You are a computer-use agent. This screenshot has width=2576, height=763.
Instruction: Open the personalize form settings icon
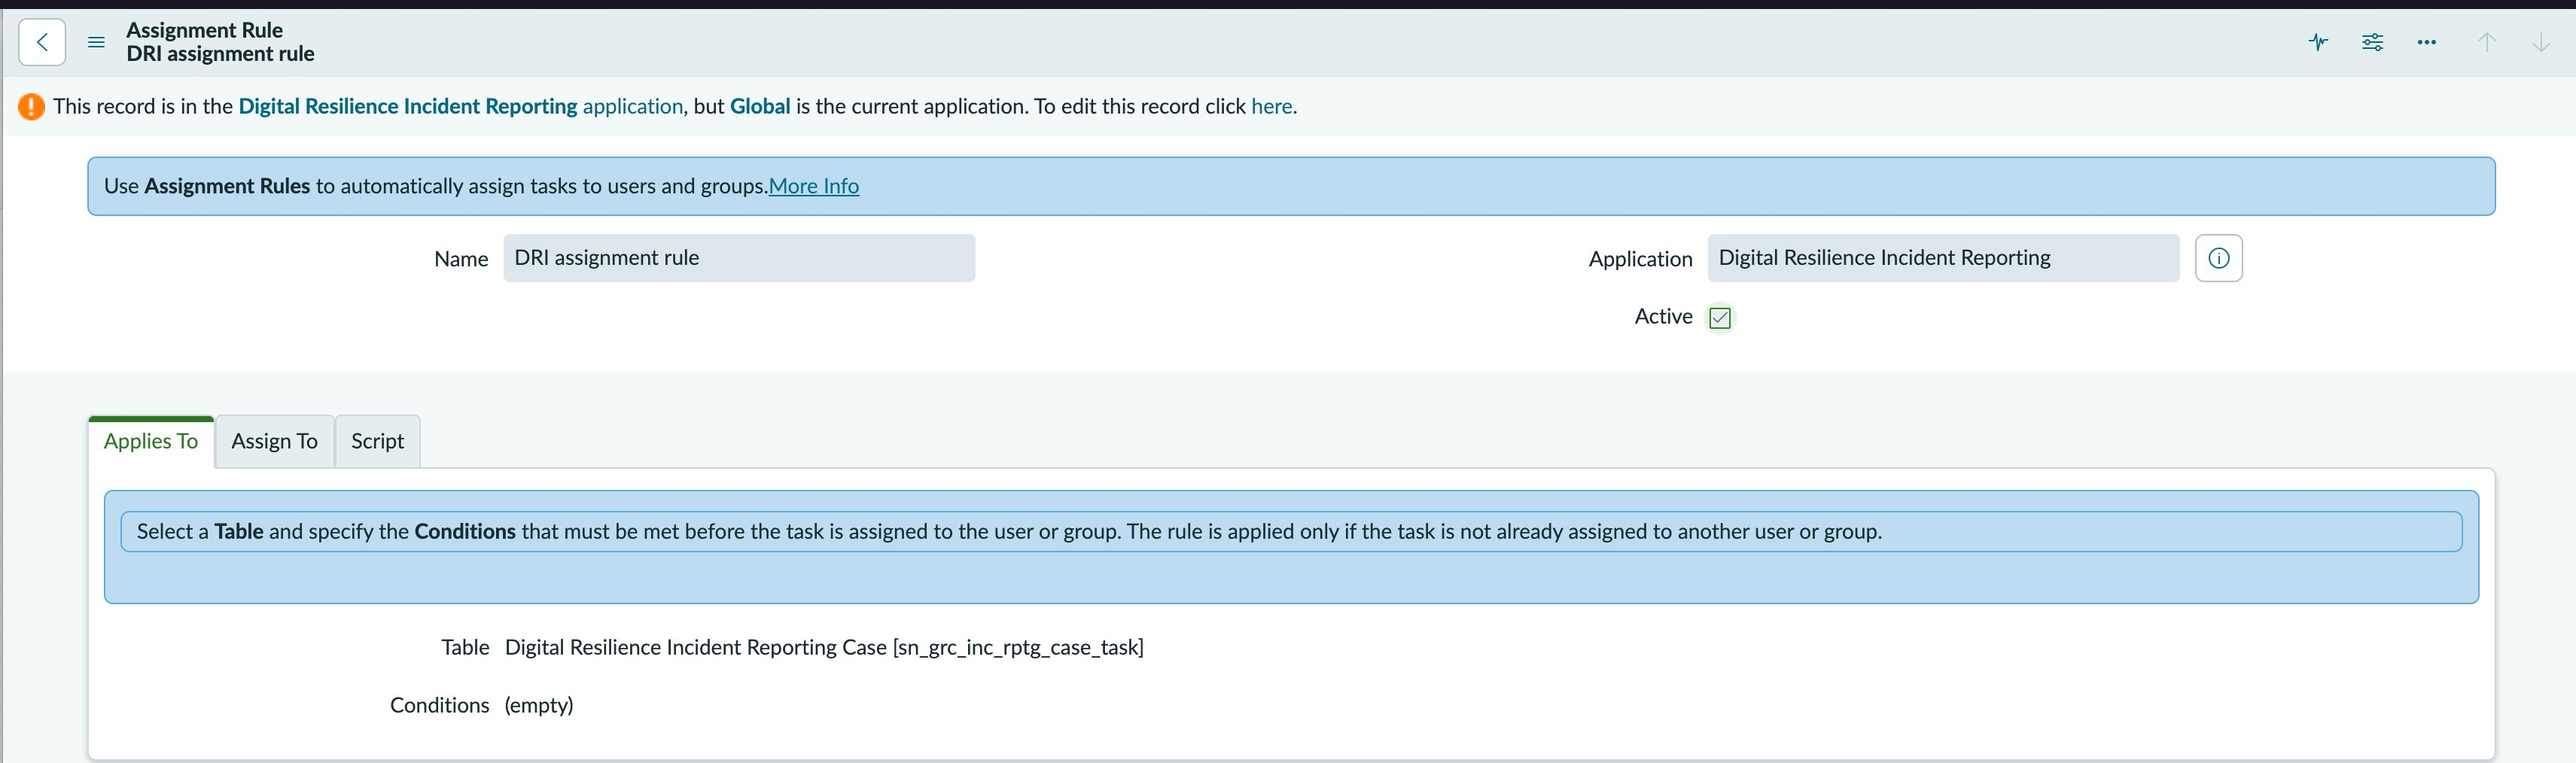click(x=2372, y=42)
